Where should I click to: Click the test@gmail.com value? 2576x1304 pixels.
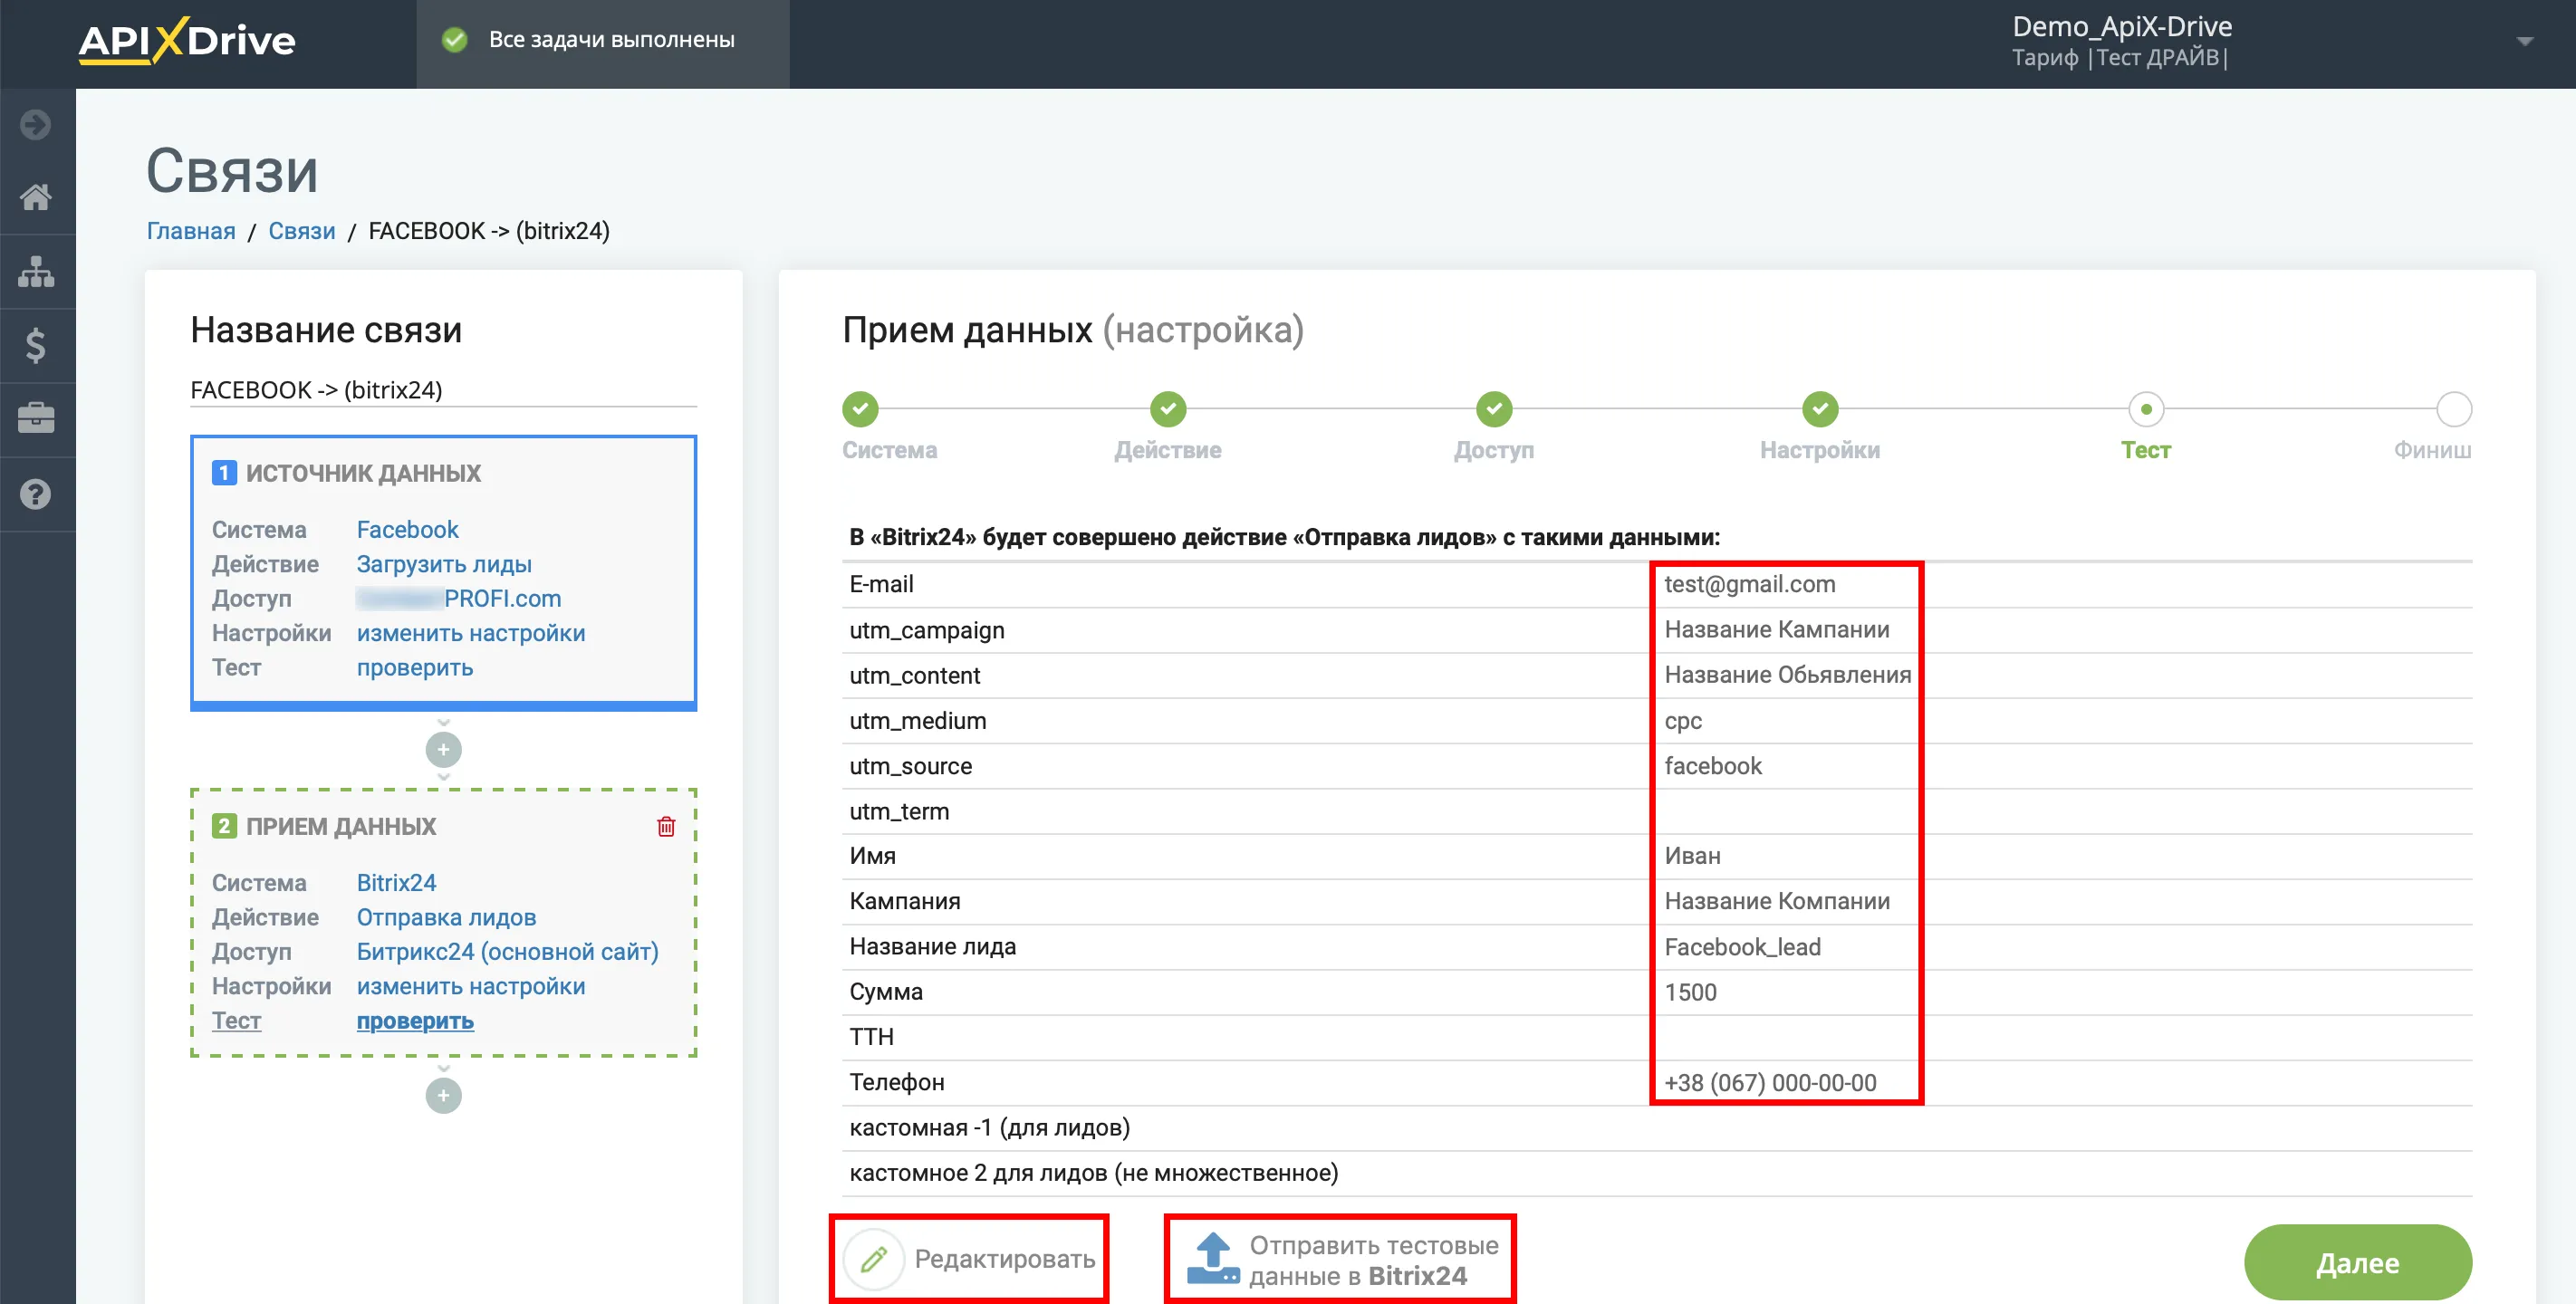click(x=1749, y=584)
